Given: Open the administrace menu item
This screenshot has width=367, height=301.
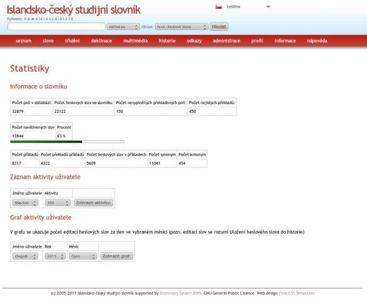Looking at the screenshot, I should click(x=226, y=41).
